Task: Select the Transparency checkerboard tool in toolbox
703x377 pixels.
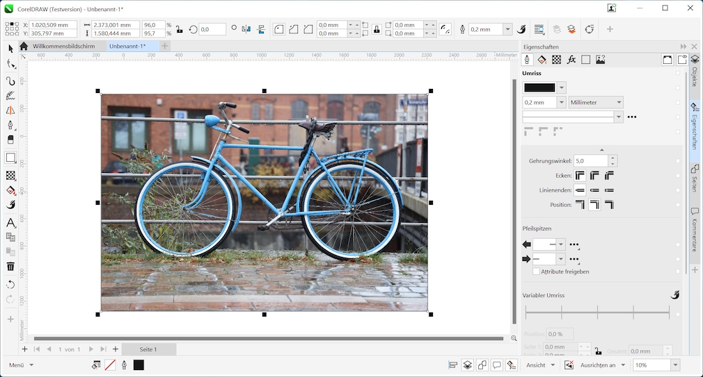Action: click(10, 175)
